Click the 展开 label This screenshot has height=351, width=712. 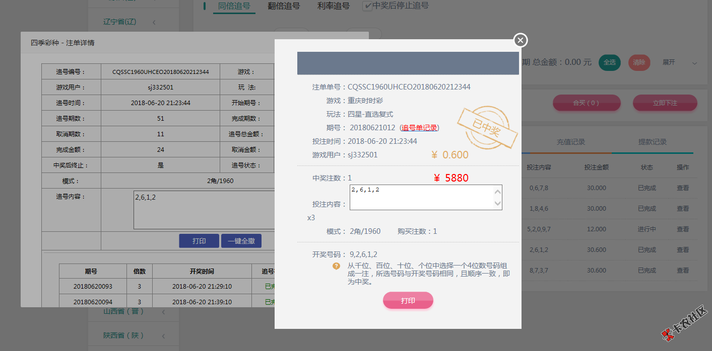669,62
